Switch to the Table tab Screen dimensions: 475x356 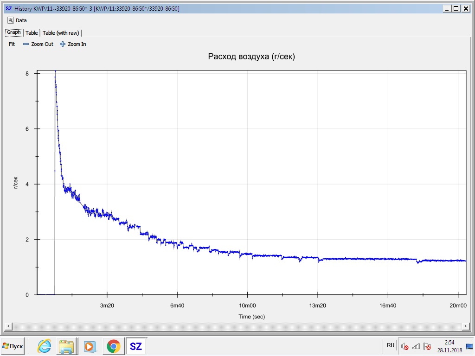32,33
